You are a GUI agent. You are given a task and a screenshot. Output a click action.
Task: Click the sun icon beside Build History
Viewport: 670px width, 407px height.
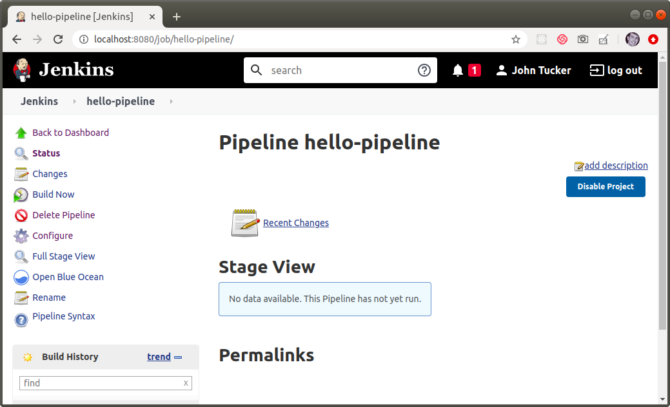point(27,357)
